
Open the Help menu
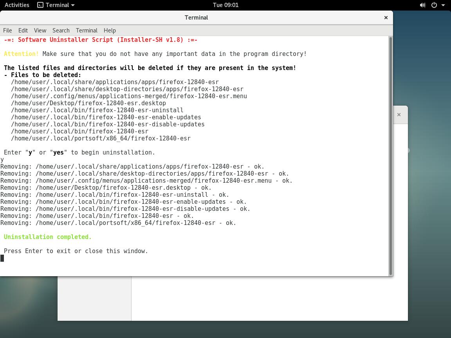click(110, 31)
